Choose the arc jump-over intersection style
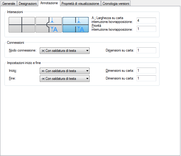 pyautogui.click(x=49, y=25)
